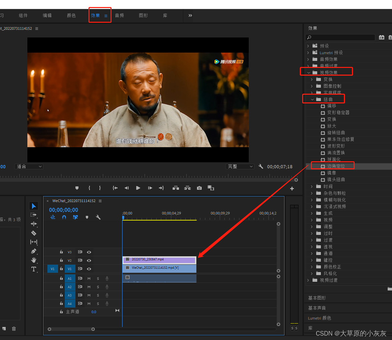Open the 适合 zoom level dropdown

29,166
